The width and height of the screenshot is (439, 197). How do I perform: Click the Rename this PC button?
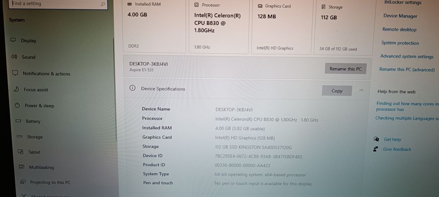345,69
